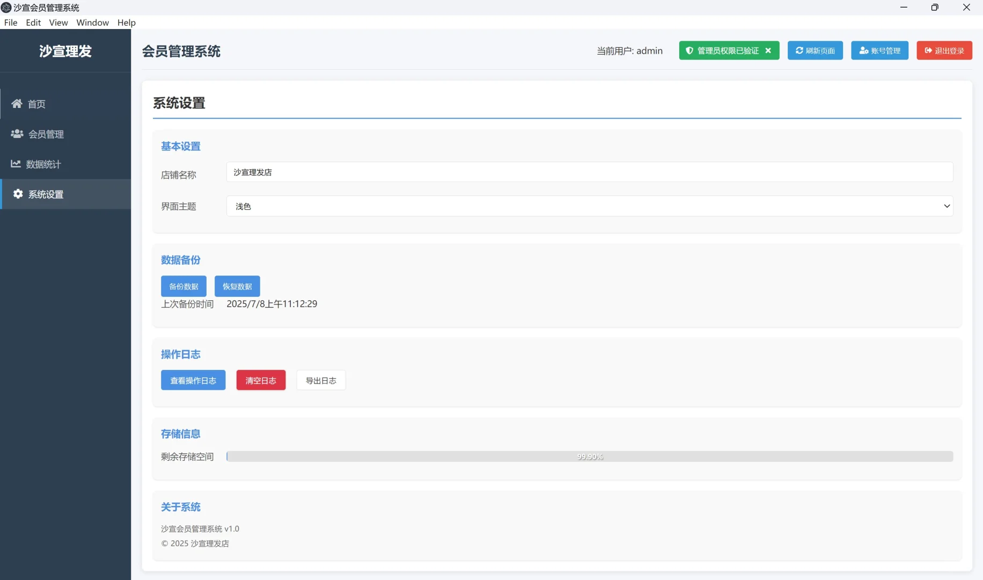Restore down the application window
Screen dimensions: 983x580
(x=935, y=8)
